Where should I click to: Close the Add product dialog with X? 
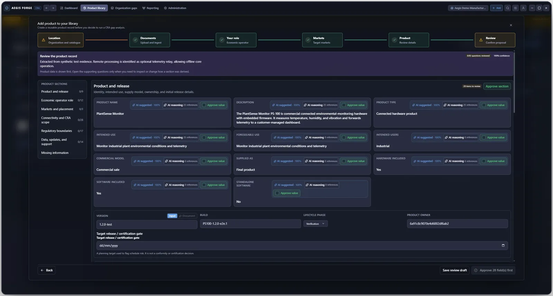(x=511, y=25)
